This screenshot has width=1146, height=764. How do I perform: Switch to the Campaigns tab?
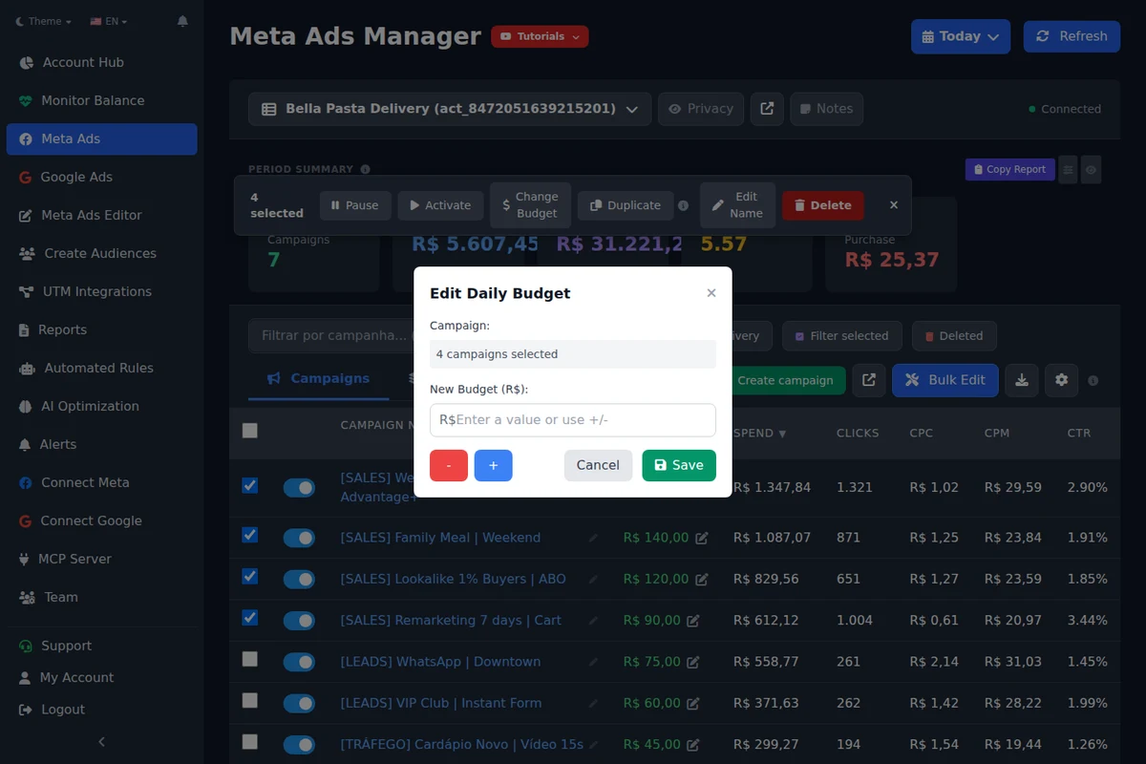pos(318,378)
